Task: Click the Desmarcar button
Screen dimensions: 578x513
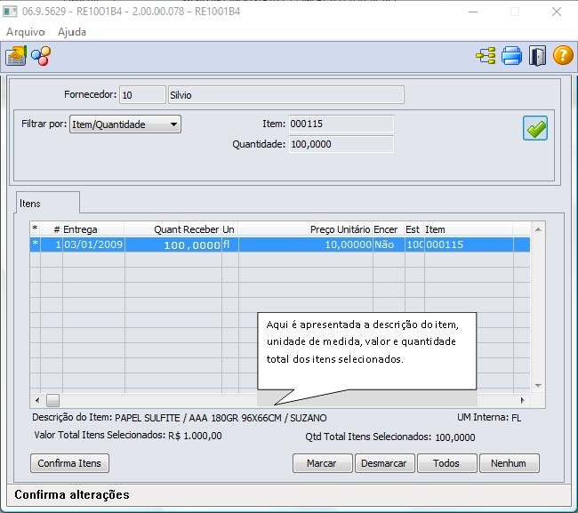Action: pos(384,463)
